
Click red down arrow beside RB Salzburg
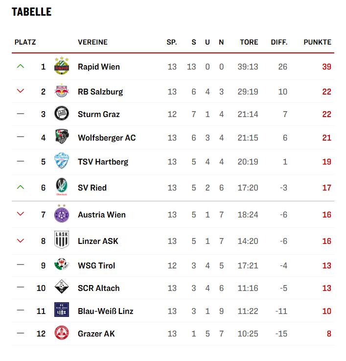(20, 91)
